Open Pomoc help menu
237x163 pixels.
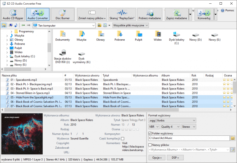228,10
